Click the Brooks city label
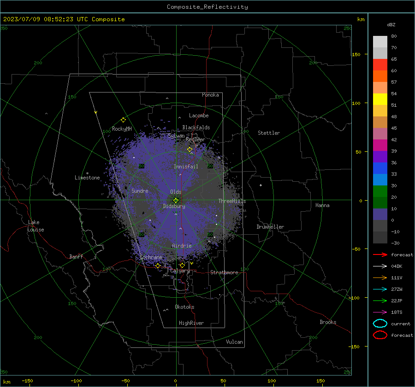The width and height of the screenshot is (415, 387). pyautogui.click(x=328, y=322)
